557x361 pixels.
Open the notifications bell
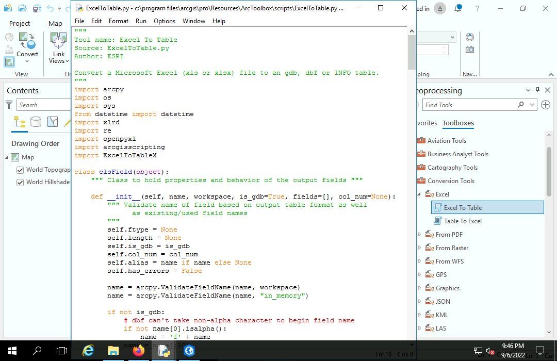458,8
